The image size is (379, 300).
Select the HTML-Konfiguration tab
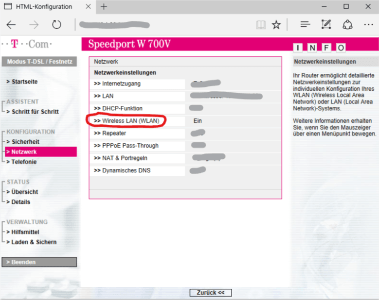[48, 7]
